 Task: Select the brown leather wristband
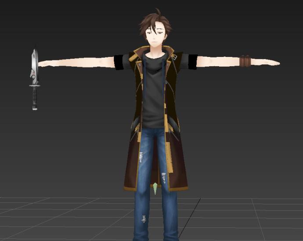245,61
